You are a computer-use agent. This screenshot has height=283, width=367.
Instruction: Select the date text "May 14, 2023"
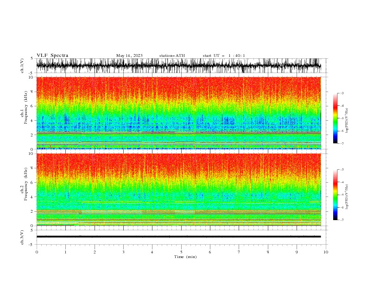coord(129,55)
